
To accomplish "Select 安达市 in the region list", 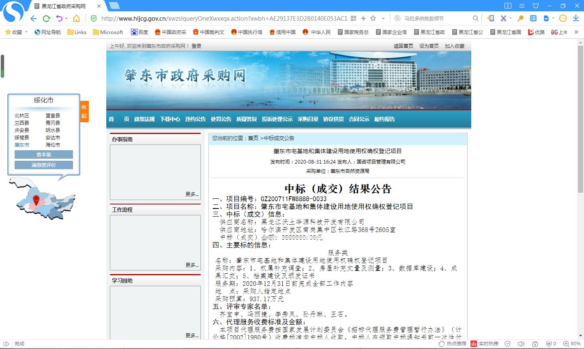I will (53, 138).
